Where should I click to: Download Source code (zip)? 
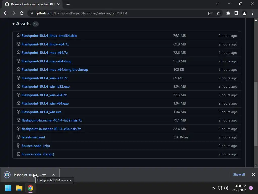(36, 146)
